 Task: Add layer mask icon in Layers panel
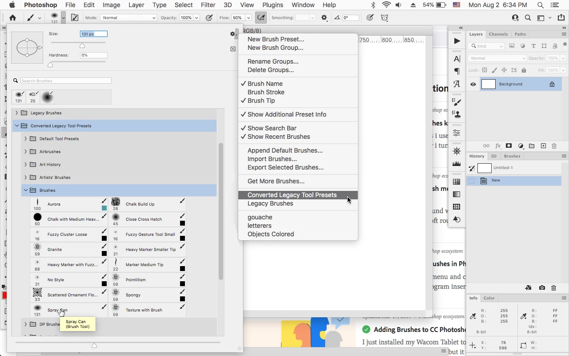click(x=509, y=146)
